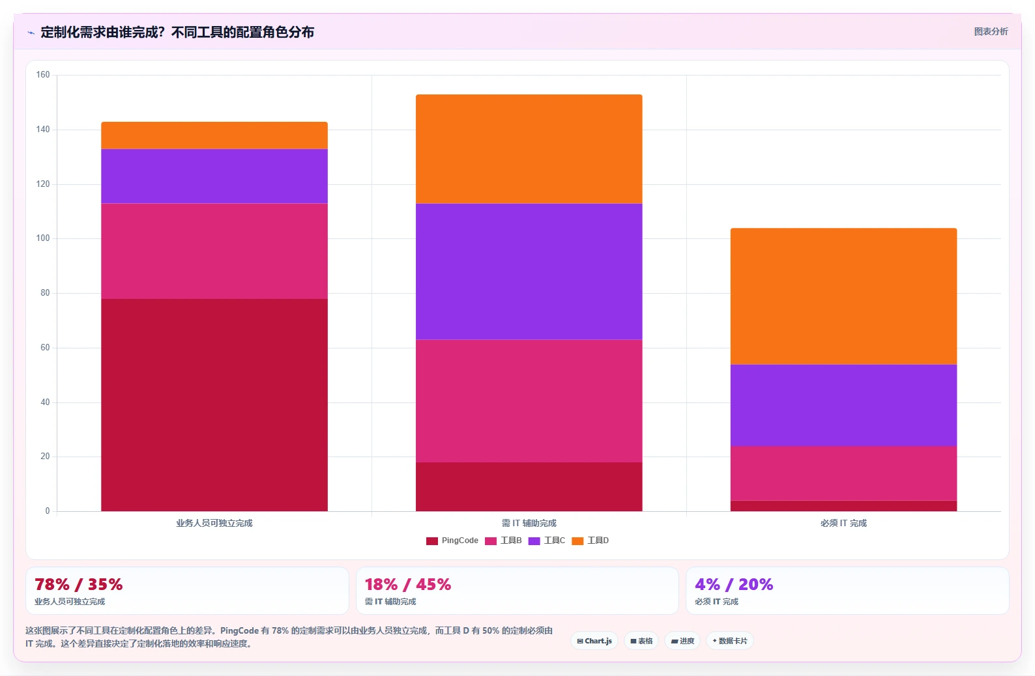Click the y-axis tick label 160
This screenshot has height=676, width=1035.
[x=43, y=75]
